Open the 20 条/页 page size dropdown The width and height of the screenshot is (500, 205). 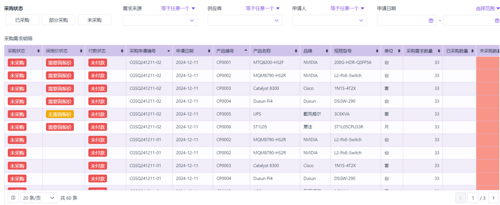(x=39, y=197)
